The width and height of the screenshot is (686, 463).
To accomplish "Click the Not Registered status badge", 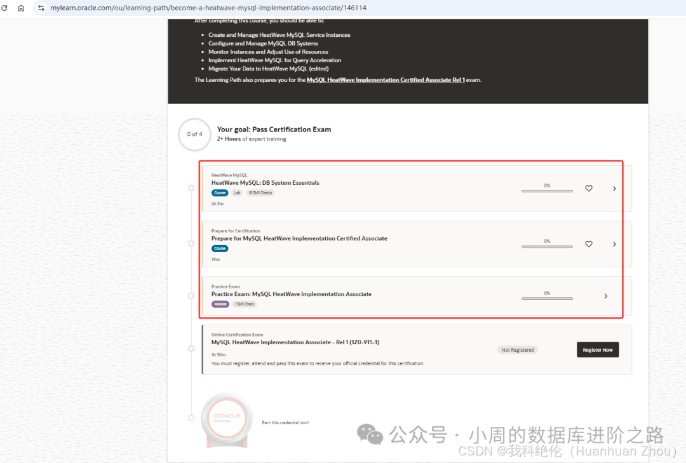I will pos(518,350).
